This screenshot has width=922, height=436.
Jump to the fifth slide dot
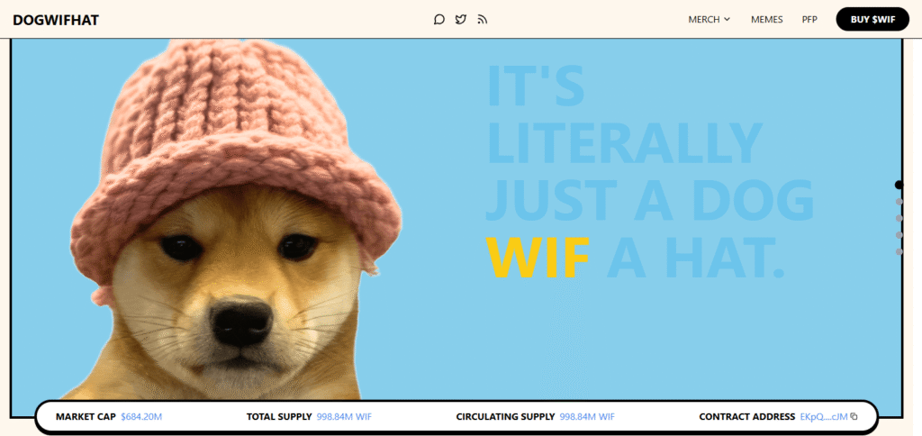point(899,252)
